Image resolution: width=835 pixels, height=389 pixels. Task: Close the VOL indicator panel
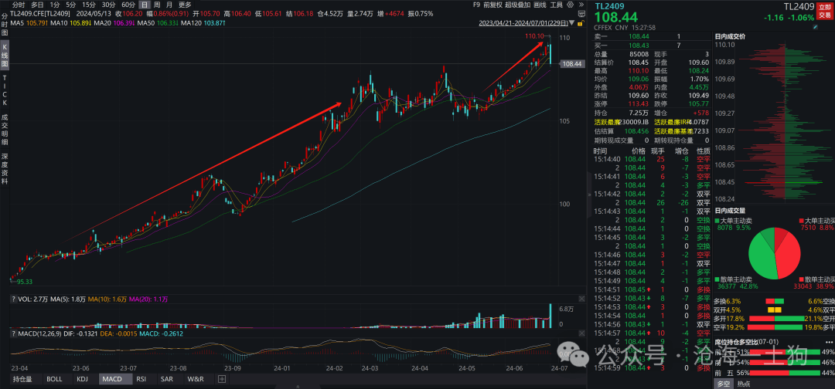[581, 299]
